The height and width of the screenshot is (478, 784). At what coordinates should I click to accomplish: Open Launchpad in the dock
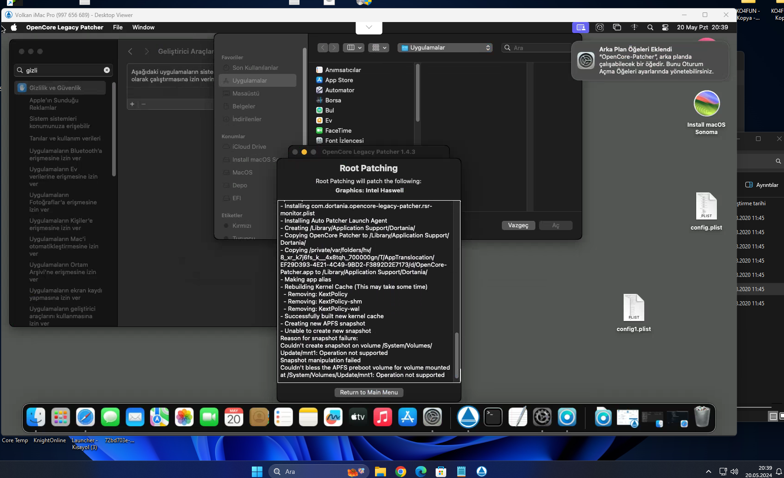coord(61,417)
